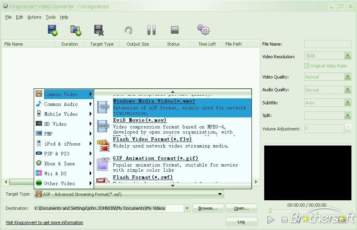Click the Convert (circular arrow) toolbar icon

coord(129,30)
